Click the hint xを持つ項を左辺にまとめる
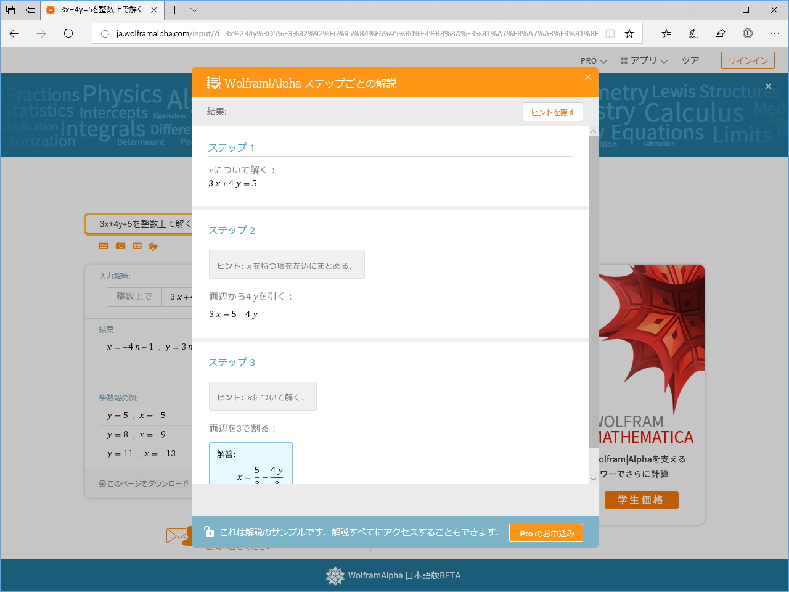 (x=287, y=265)
